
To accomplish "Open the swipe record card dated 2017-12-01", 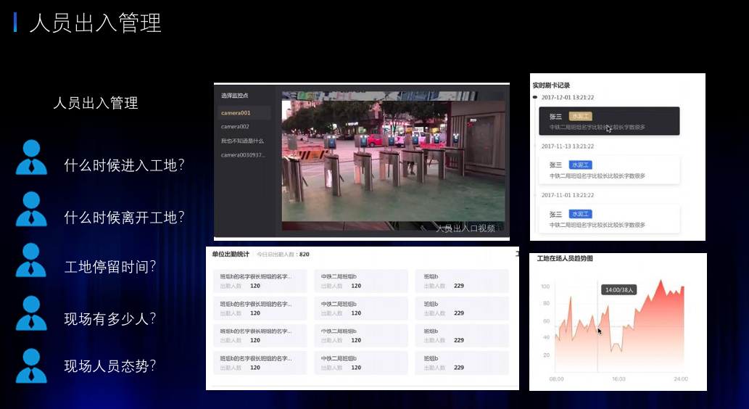I will click(609, 121).
